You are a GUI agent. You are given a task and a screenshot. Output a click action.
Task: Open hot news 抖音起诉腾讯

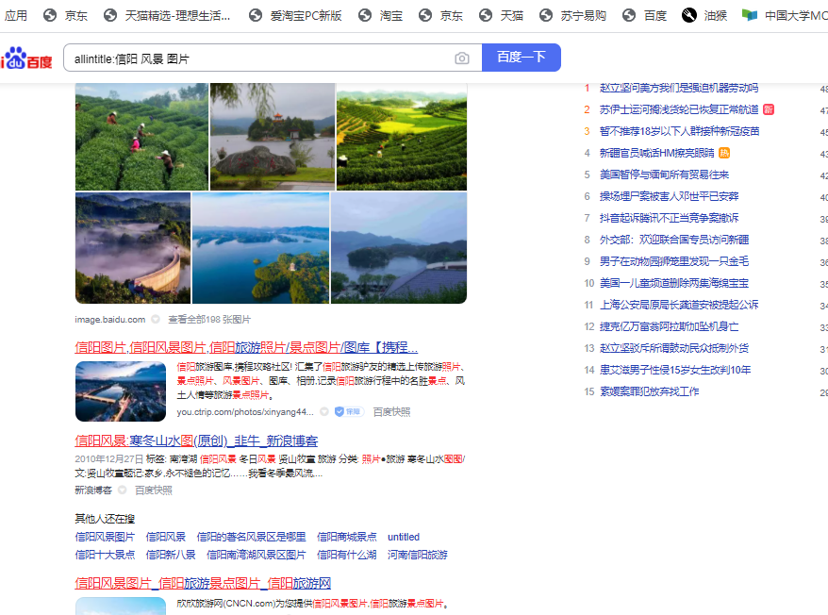[x=669, y=218]
